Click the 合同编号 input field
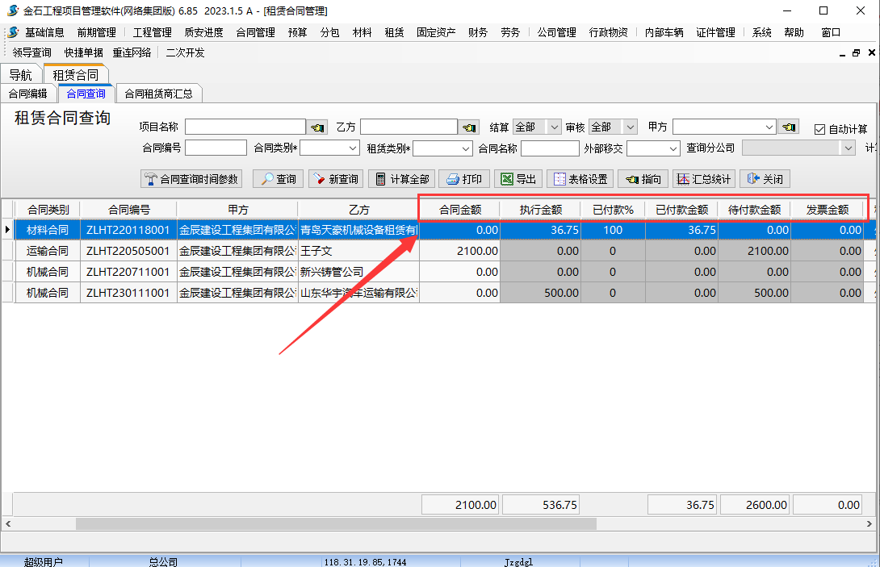 click(x=216, y=148)
